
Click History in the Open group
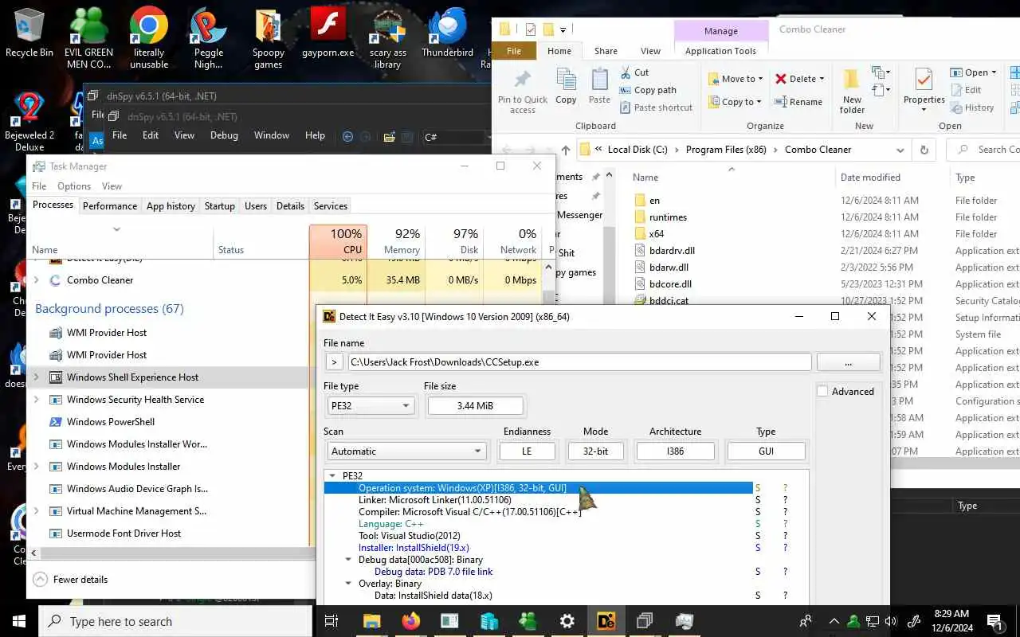972,107
